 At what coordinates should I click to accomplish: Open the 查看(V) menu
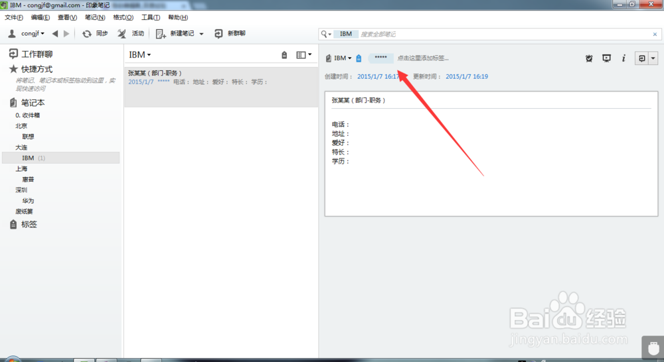click(x=67, y=17)
